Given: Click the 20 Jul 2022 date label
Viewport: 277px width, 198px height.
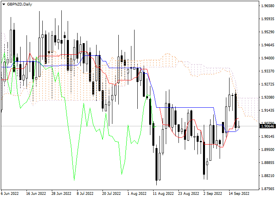Looking at the screenshot, I should [x=112, y=193].
